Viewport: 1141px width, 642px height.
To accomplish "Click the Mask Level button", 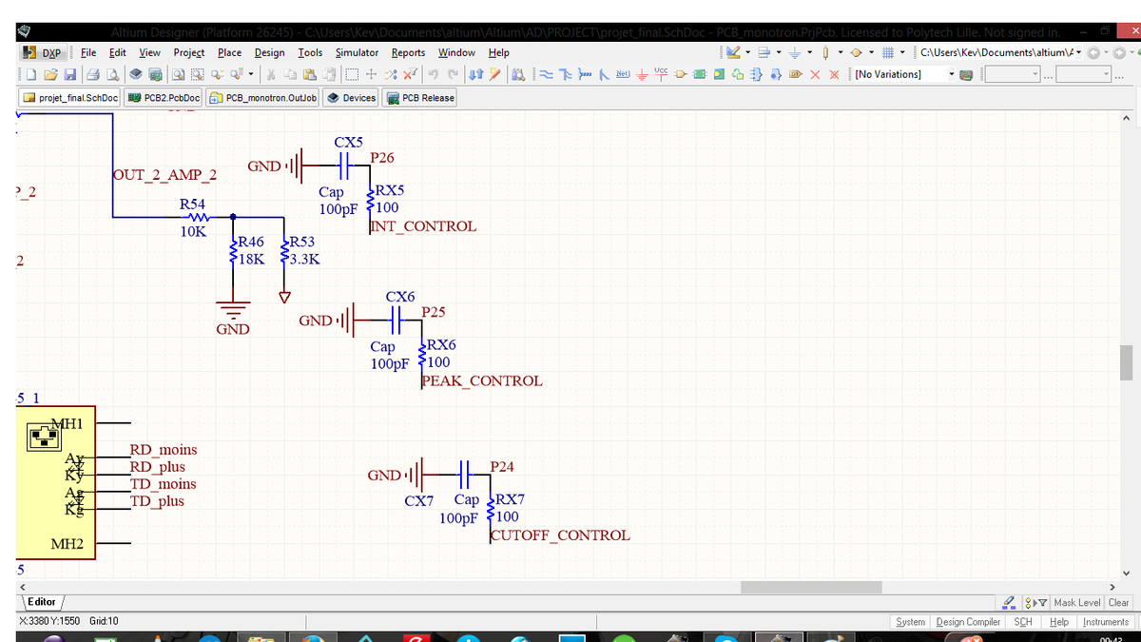I will (1077, 602).
